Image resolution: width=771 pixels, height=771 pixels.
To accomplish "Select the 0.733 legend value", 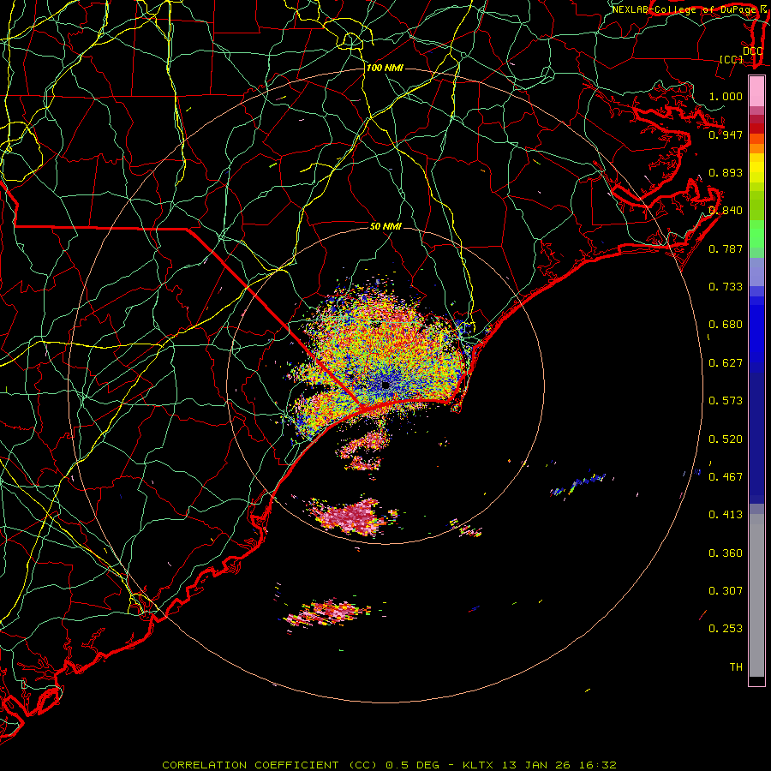I will [x=726, y=287].
